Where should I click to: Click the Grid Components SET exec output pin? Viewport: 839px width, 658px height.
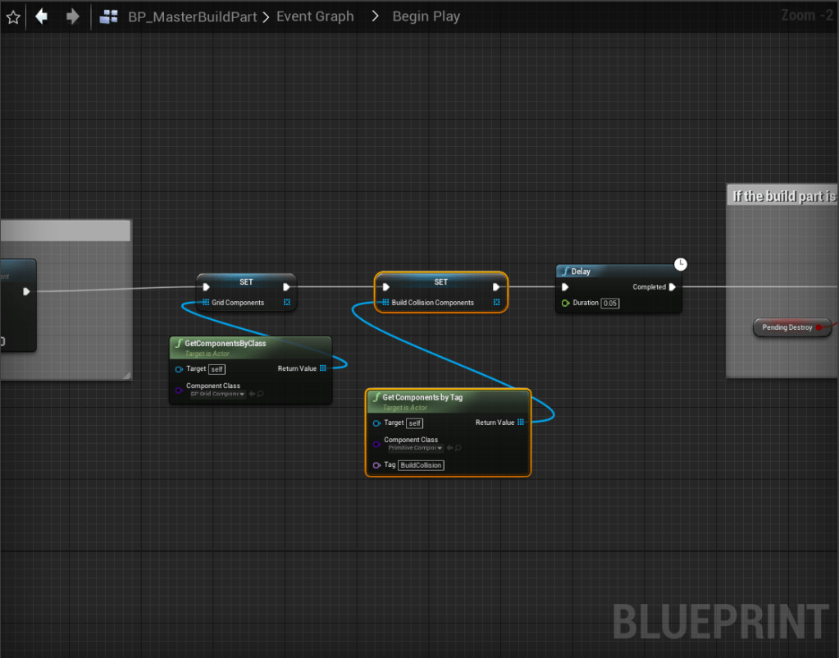(286, 287)
